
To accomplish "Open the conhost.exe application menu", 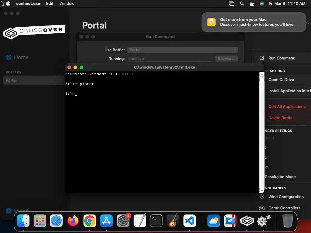I will [28, 4].
